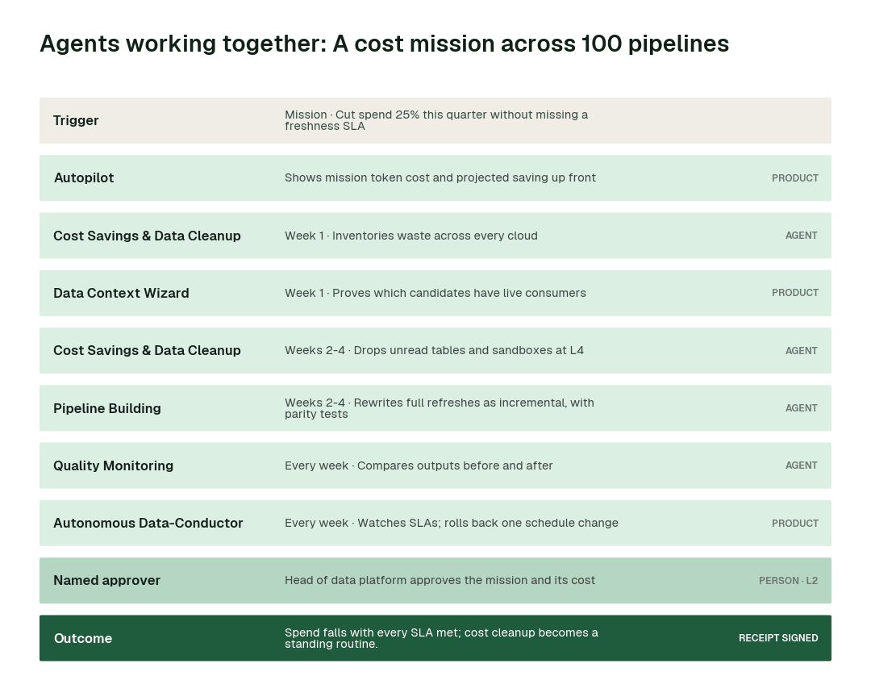
Task: Click the heading 'Agents working together: A cost mission'
Action: pos(385,44)
